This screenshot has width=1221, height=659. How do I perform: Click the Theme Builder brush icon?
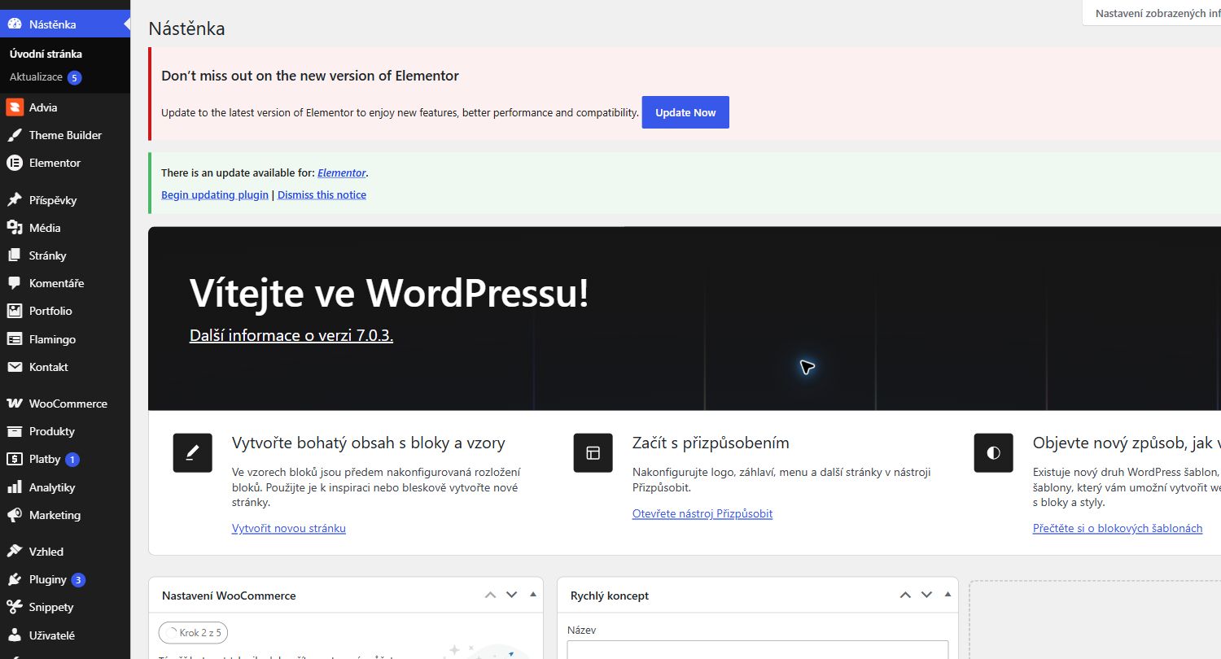pos(15,135)
